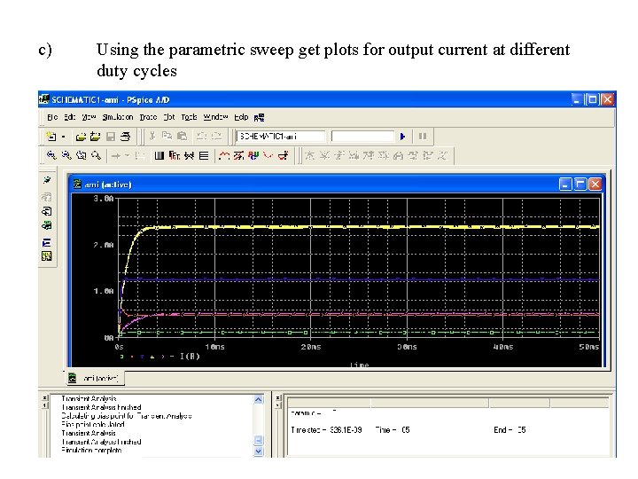Click the blue E-shaped sidebar icon
This screenshot has width=638, height=479.
pyautogui.click(x=46, y=243)
